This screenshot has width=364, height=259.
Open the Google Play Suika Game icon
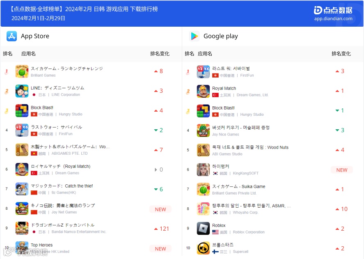tap(203, 189)
